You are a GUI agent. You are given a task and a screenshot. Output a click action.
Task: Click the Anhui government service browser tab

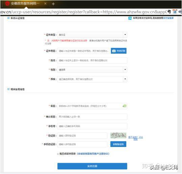pyautogui.click(x=26, y=4)
